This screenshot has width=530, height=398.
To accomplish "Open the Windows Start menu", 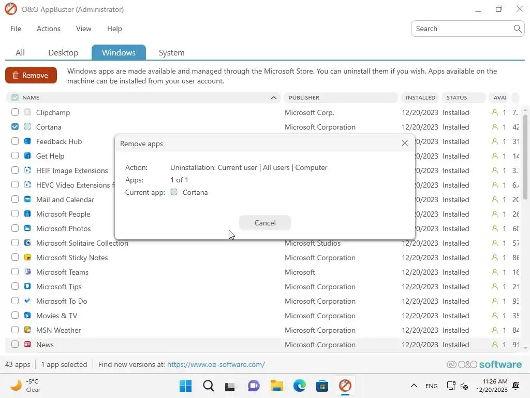I will [185, 386].
